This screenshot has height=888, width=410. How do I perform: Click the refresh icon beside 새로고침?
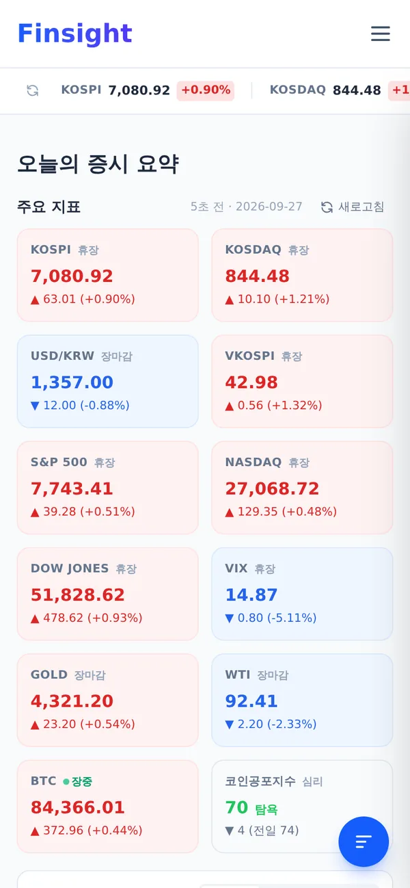327,207
